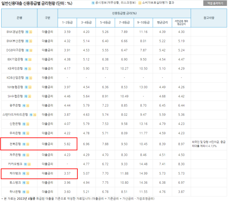
Task: Click 하나은행 서민금융 제외 평균금리 3.87
Action: (x=181, y=192)
